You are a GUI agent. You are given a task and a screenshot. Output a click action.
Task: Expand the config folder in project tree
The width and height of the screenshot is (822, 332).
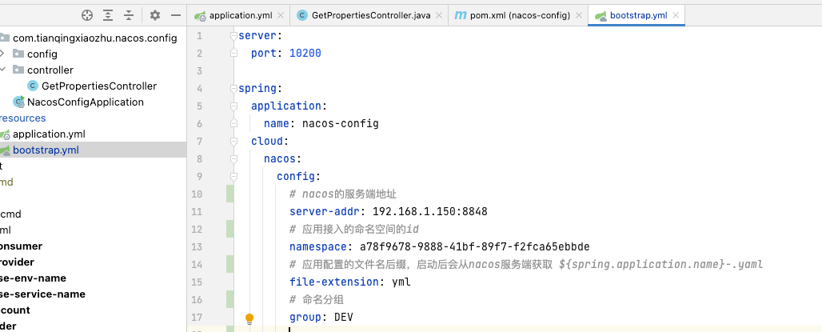(x=2, y=54)
